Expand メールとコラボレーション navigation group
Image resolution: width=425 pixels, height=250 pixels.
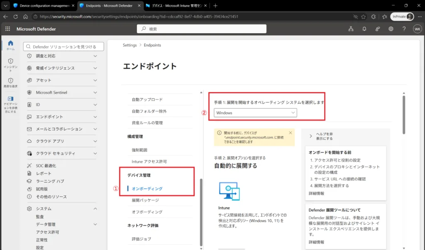pyautogui.click(x=95, y=129)
